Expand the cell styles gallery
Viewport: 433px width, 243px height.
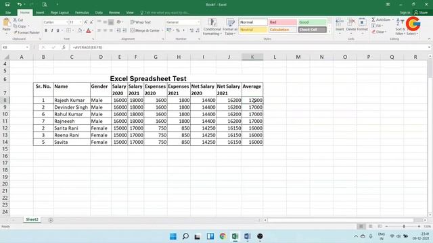coord(329,32)
